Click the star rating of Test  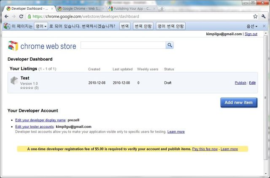[27, 88]
